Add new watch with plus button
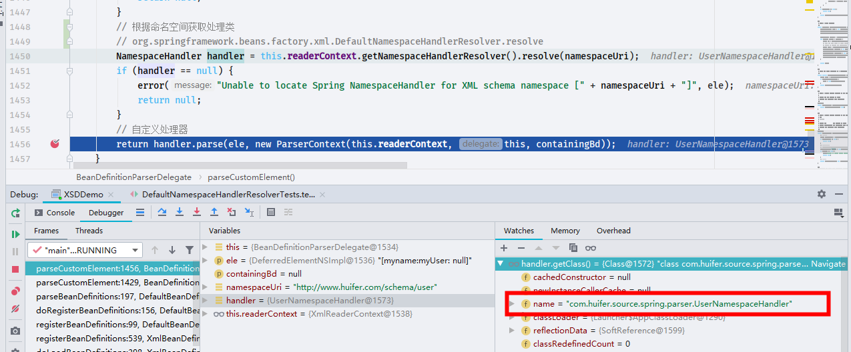 pyautogui.click(x=504, y=248)
